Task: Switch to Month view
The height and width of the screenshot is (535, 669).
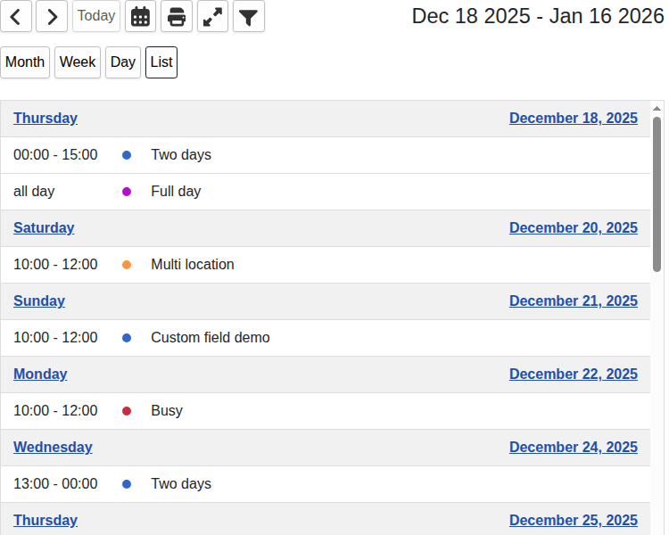Action: tap(25, 62)
